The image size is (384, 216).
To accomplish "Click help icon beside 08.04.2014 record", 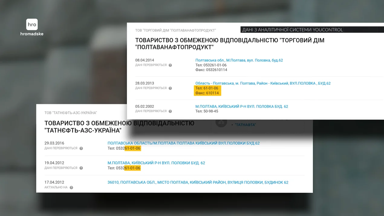I will point(170,65).
